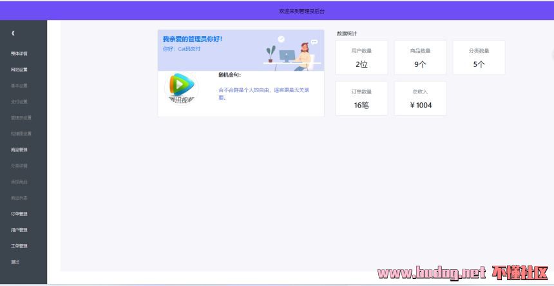Viewport: 554px width, 286px height.
Task: Open 用户管理 in the sidebar
Action: pos(19,230)
